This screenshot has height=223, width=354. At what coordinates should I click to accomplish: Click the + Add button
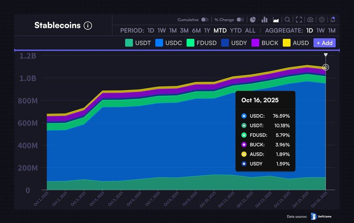click(x=324, y=43)
